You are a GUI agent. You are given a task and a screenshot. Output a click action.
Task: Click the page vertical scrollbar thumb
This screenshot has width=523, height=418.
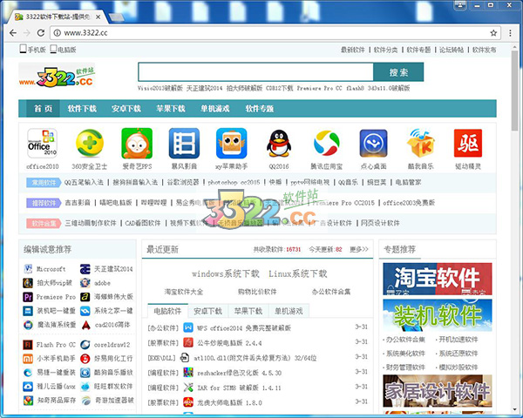pyautogui.click(x=514, y=90)
